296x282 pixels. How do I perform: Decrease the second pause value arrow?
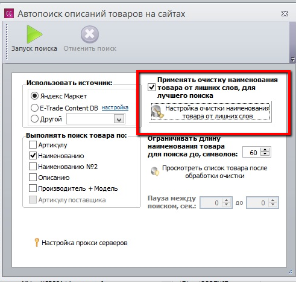[x=273, y=205]
